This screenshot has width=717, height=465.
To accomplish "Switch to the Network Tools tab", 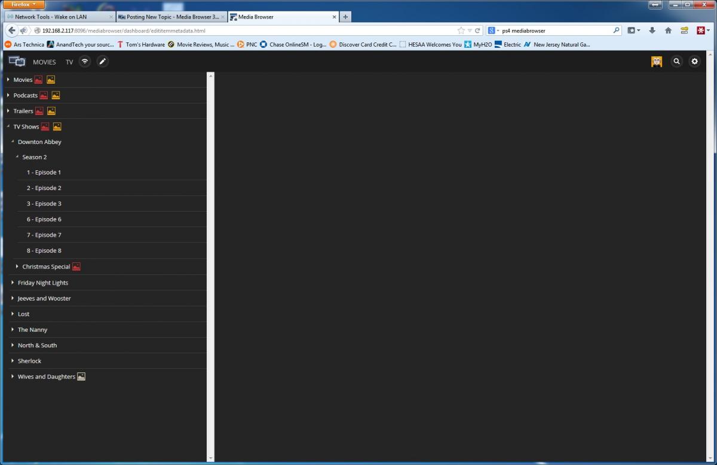I will pyautogui.click(x=59, y=17).
